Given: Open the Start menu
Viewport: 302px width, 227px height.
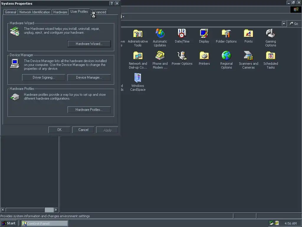Looking at the screenshot, I should 9,223.
